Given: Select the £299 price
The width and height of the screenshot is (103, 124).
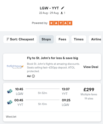Looking at the screenshot, I should pyautogui.click(x=89, y=90).
